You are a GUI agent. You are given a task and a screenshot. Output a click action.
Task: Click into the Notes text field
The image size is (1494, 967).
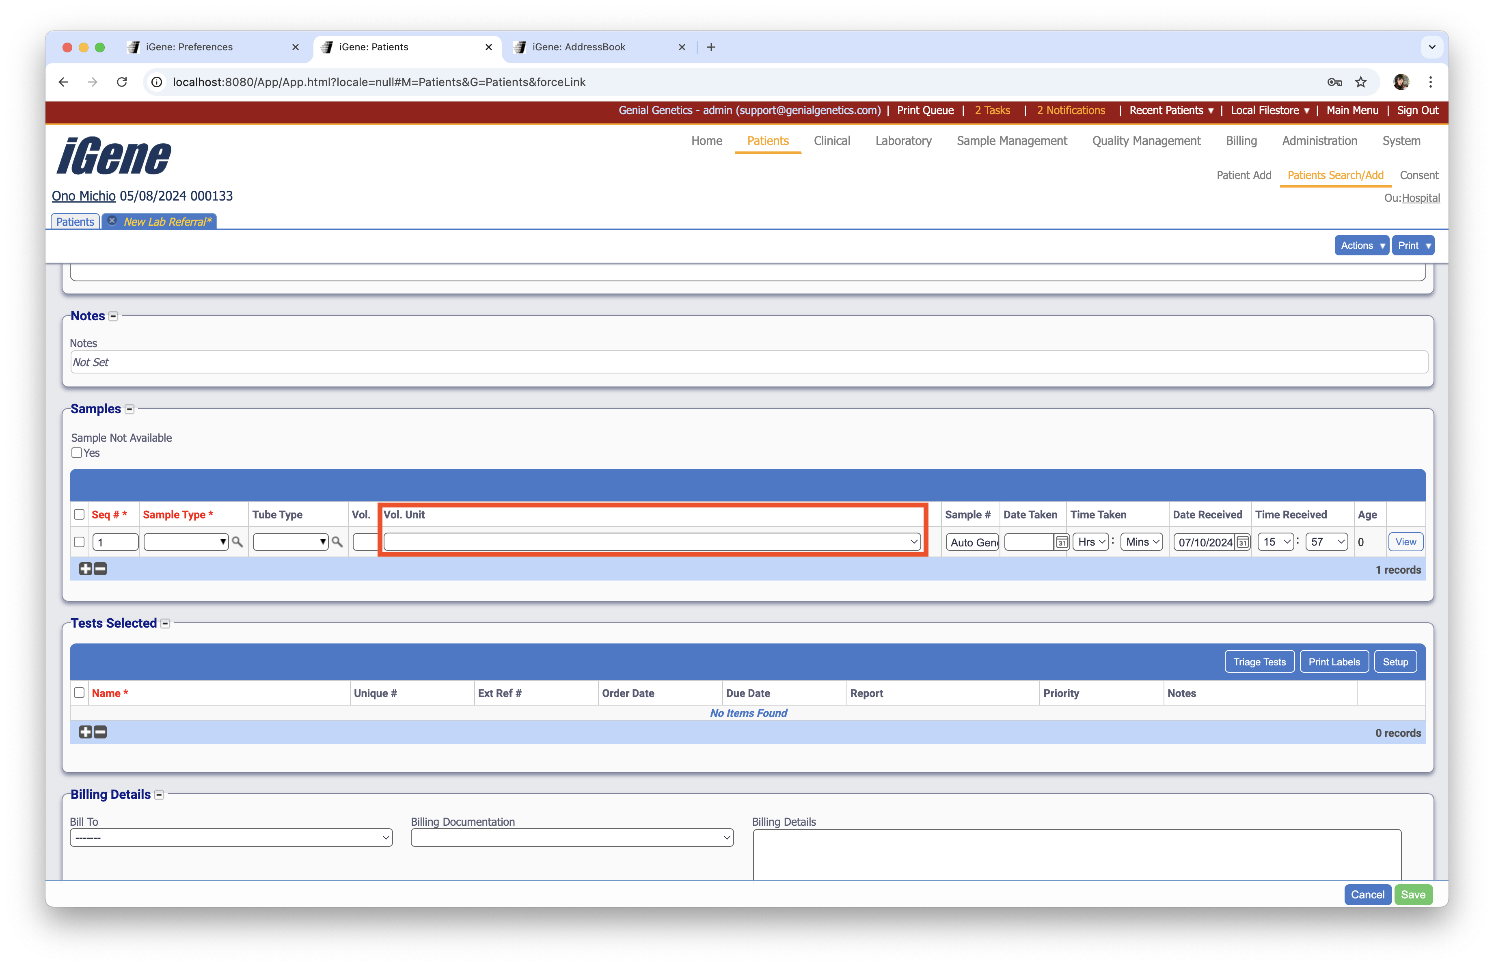coord(748,362)
